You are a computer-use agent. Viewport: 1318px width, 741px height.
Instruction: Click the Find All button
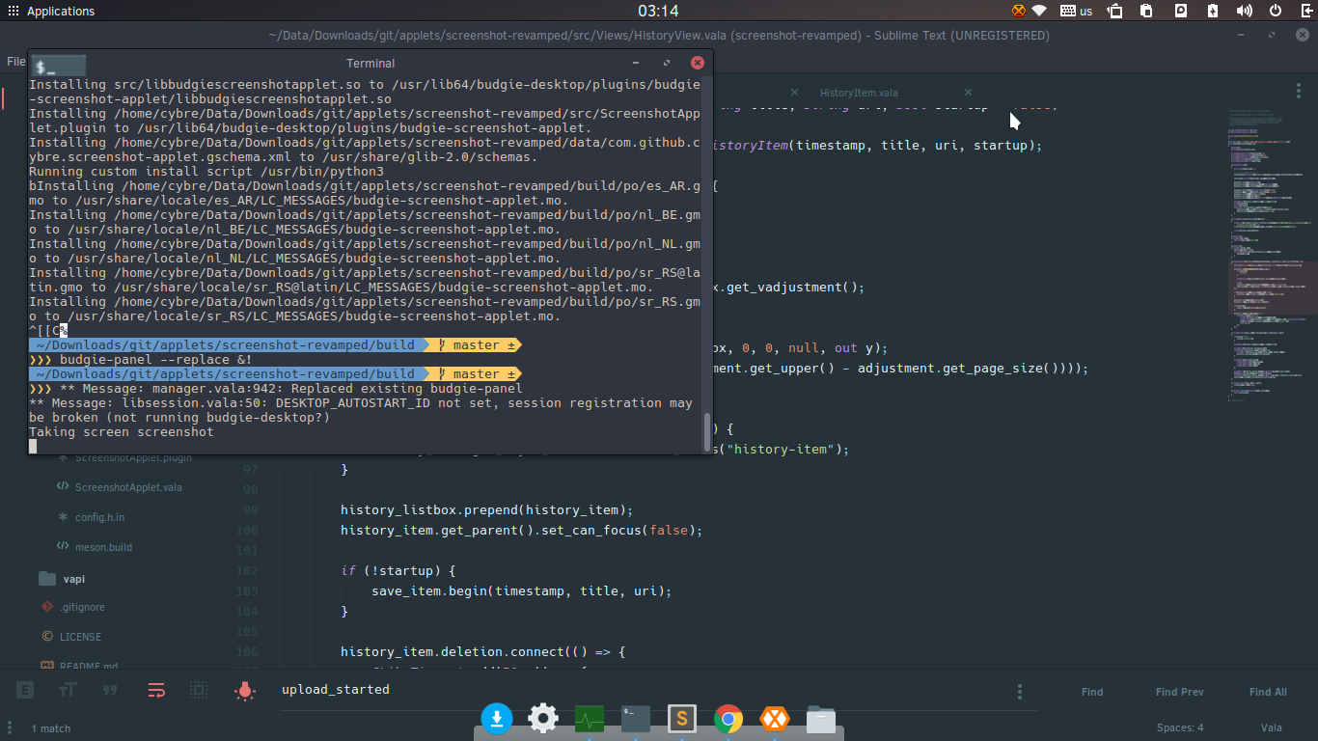click(1268, 692)
